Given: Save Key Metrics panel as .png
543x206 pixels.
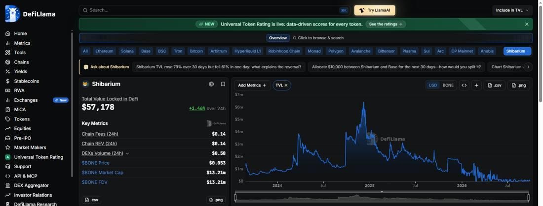Looking at the screenshot, I should 216,200.
